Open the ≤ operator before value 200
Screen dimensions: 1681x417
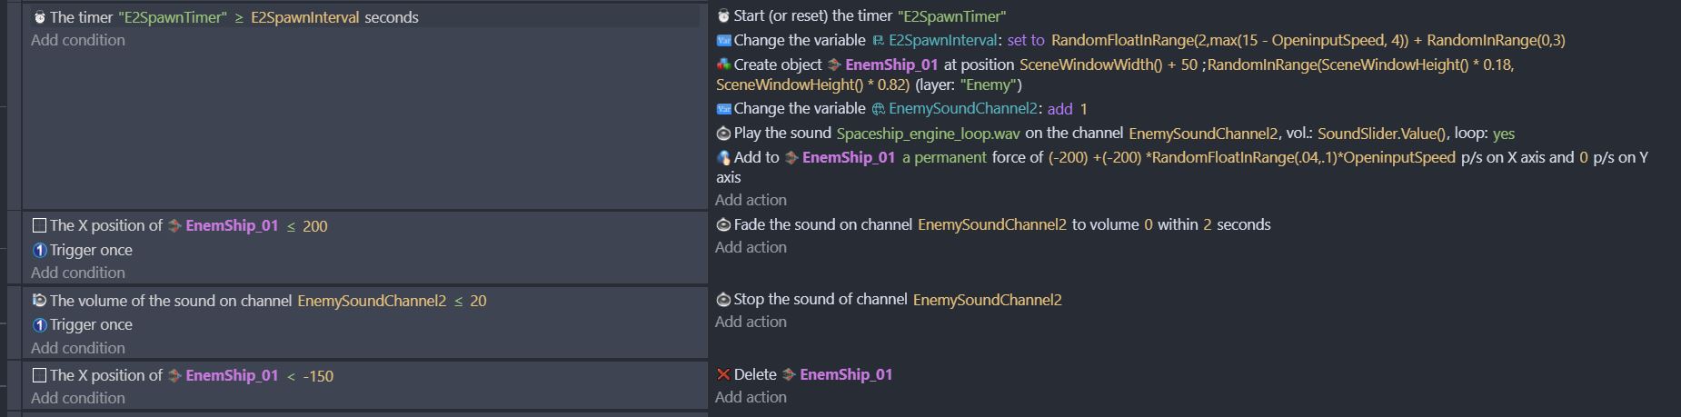(x=291, y=226)
